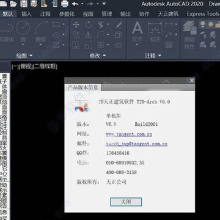Save the drawing with the floppy disk icon
Image resolution: width=220 pixels, height=220 pixels.
[24, 4]
